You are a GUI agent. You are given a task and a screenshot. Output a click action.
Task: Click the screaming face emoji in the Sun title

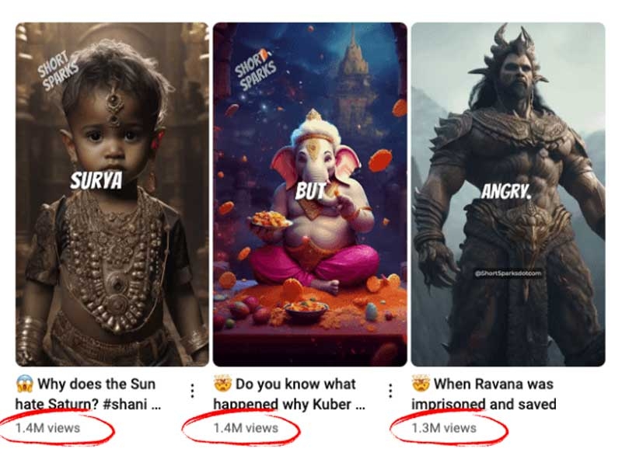[25, 384]
